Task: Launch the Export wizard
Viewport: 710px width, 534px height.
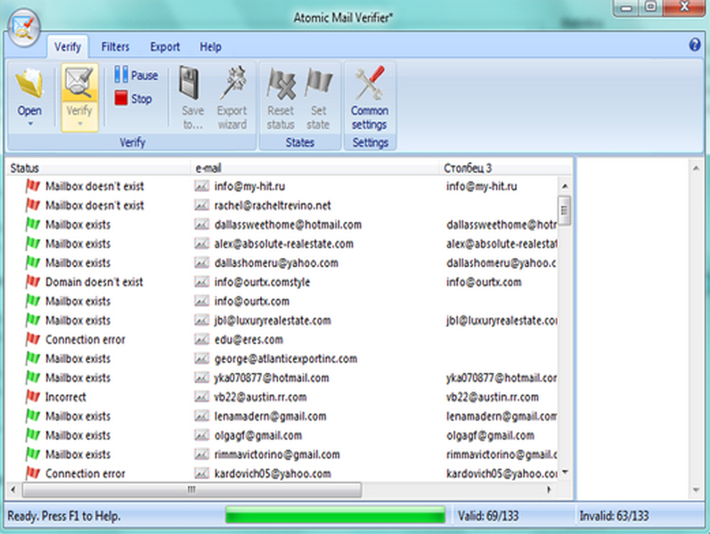Action: tap(232, 98)
